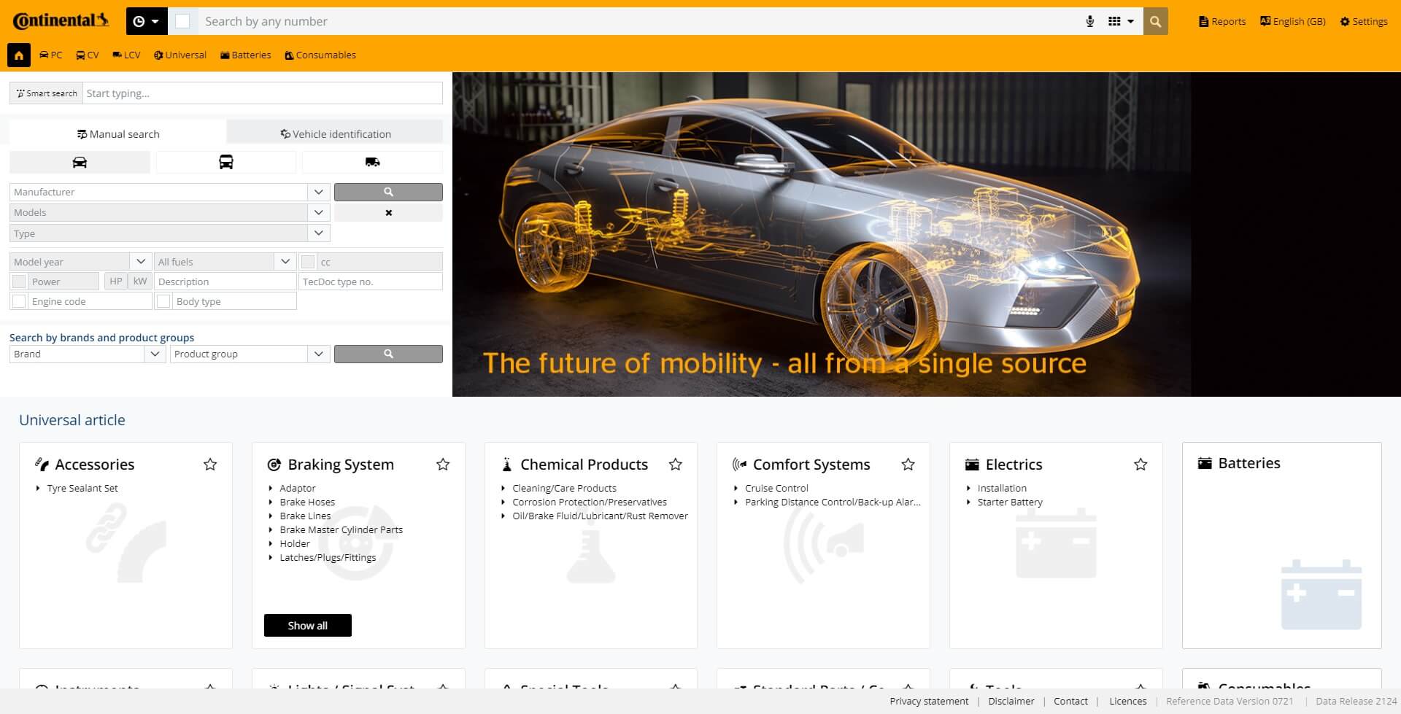Check the Power field checkbox
This screenshot has height=714, width=1401.
pos(19,282)
